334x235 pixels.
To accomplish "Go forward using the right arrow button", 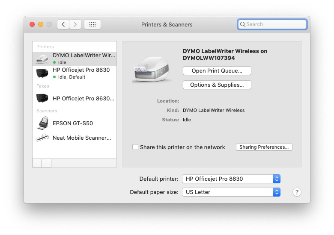I will tap(75, 24).
